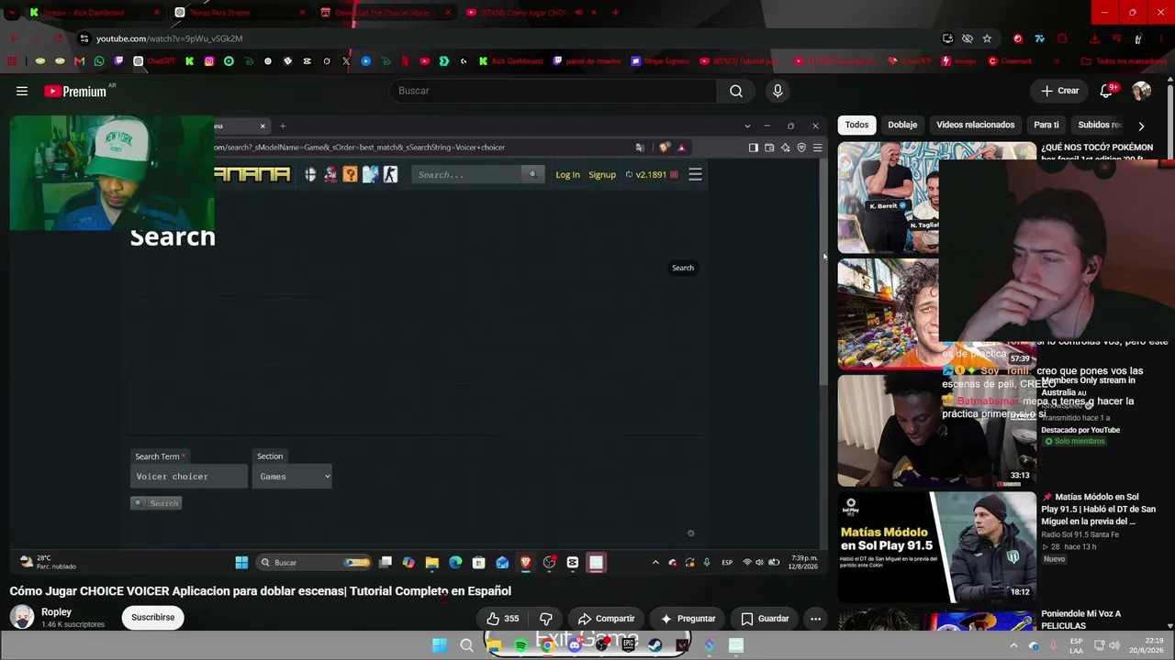Open the recorded browser's main menu icon
The height and width of the screenshot is (660, 1175).
pyautogui.click(x=817, y=148)
